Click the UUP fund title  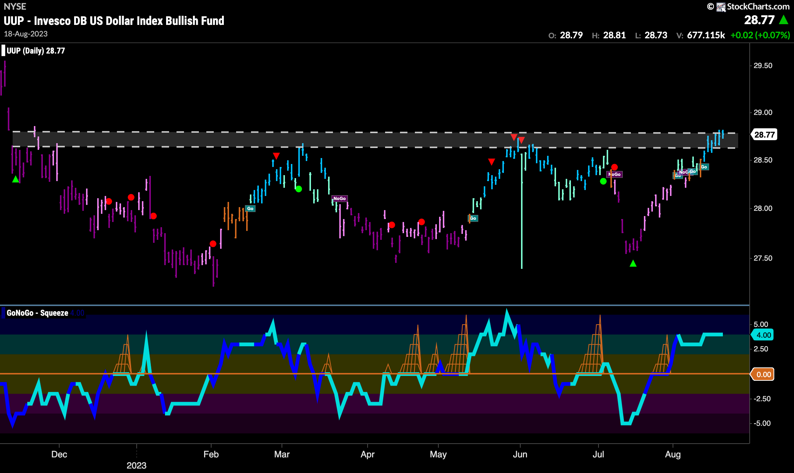click(x=114, y=21)
